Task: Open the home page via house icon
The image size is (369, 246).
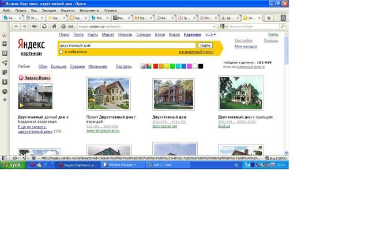Action: click(54, 27)
